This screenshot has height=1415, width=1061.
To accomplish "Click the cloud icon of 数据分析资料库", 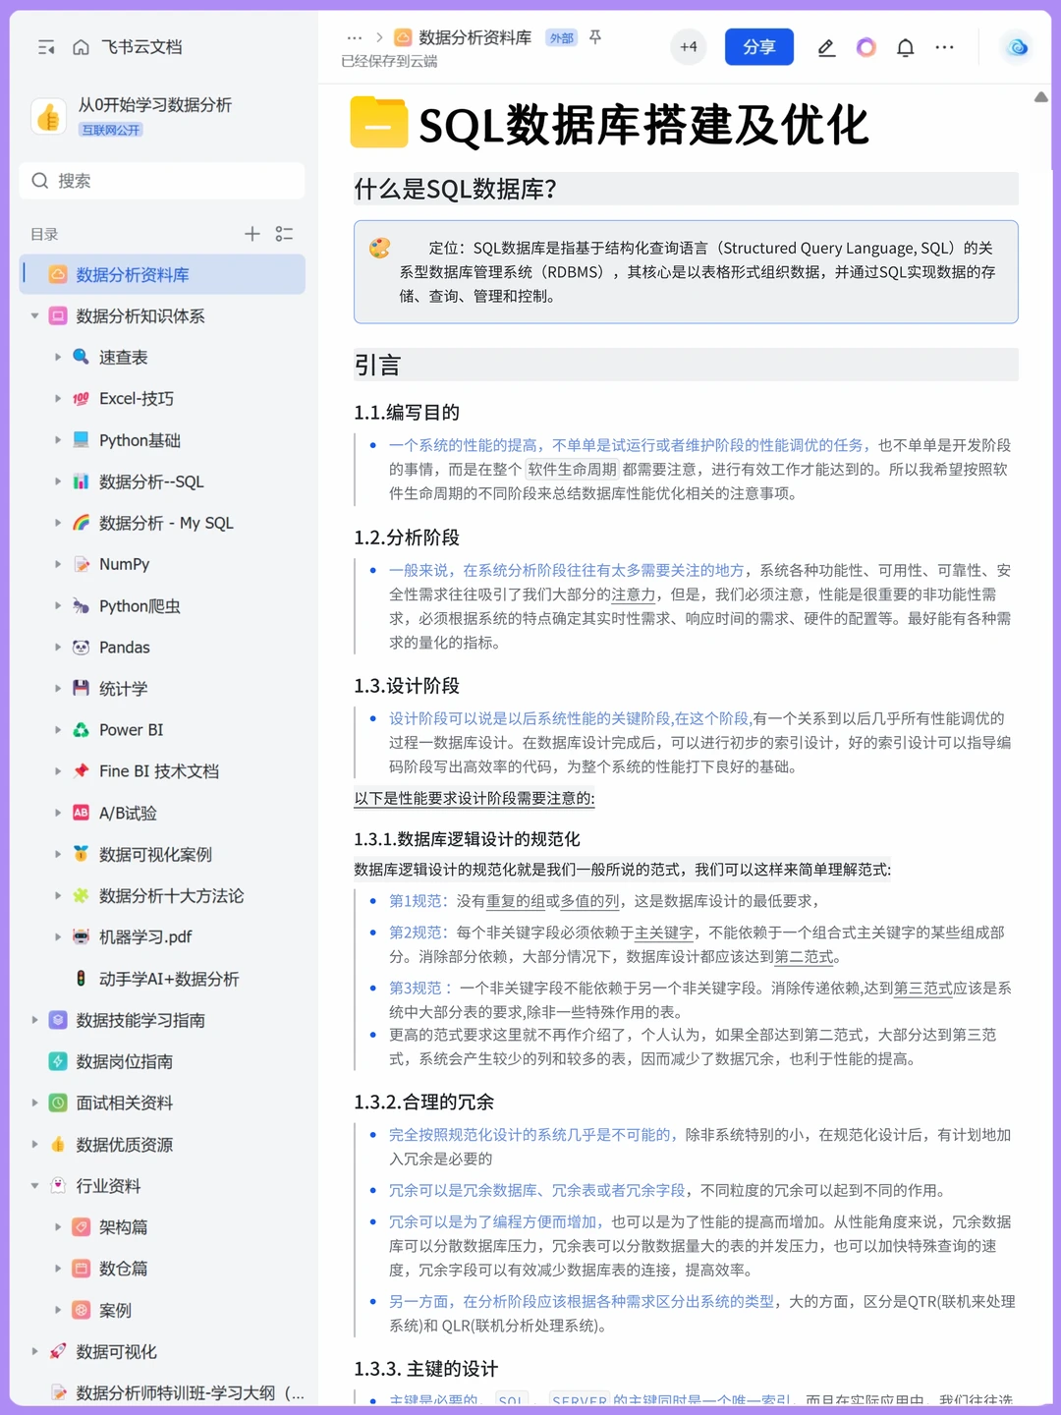I will pyautogui.click(x=403, y=37).
